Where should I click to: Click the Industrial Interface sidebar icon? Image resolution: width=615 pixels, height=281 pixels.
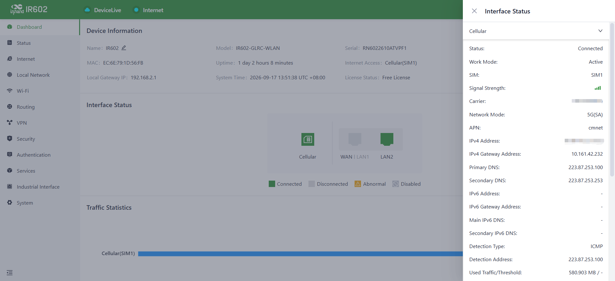pos(10,187)
